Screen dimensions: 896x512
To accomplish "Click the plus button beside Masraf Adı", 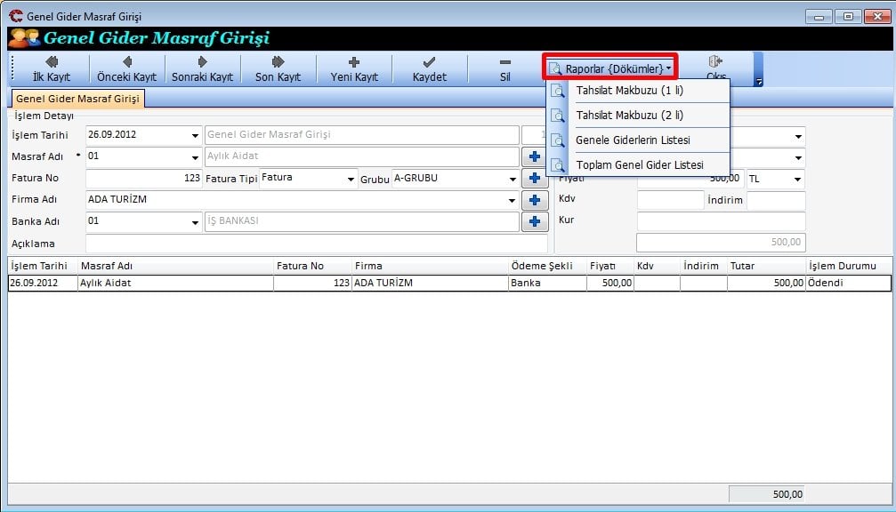I will coord(535,156).
